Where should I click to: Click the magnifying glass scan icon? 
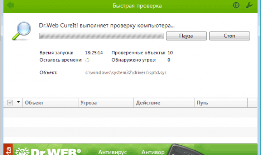[x=22, y=31]
